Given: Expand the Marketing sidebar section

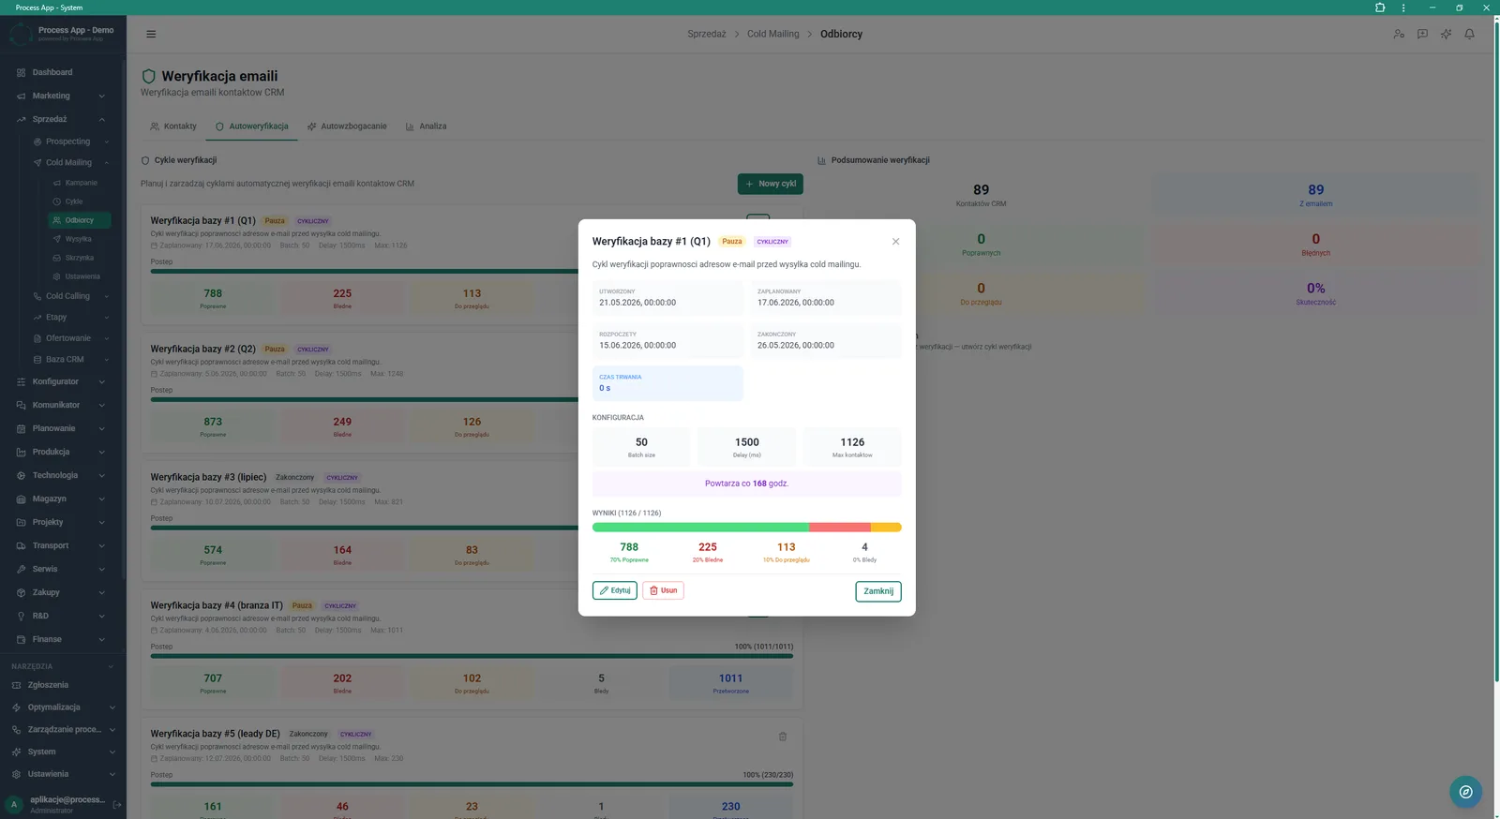Looking at the screenshot, I should (x=63, y=96).
